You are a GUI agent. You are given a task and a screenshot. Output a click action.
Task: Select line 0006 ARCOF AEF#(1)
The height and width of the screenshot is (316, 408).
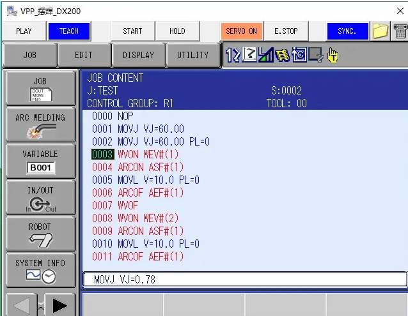tap(137, 193)
